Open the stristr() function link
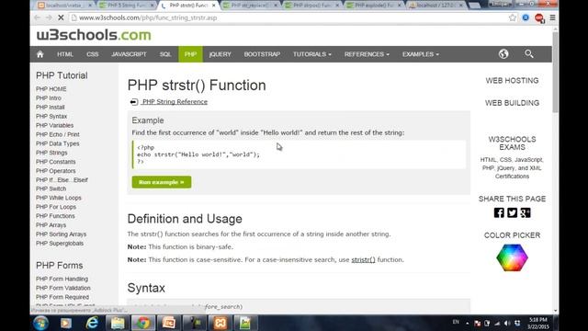The width and height of the screenshot is (588, 331). (363, 259)
